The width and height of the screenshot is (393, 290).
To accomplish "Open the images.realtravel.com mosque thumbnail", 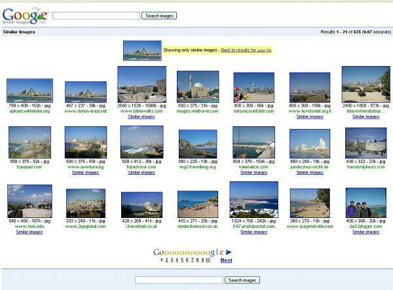I will coord(198,86).
